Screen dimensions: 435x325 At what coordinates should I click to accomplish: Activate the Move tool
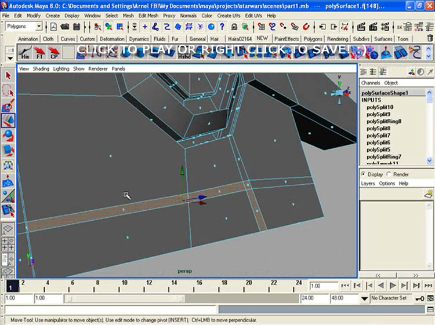click(8, 121)
